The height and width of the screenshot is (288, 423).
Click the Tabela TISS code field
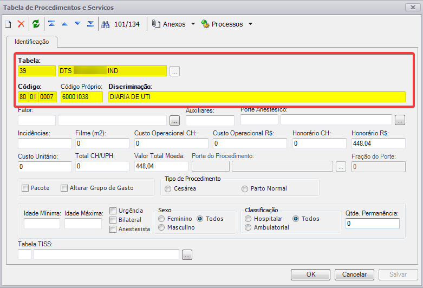point(24,254)
